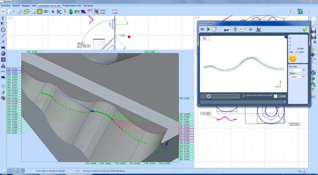318x175 pixels.
Task: Click the green play icon in Unit 20 dialog
Action: tap(208, 30)
